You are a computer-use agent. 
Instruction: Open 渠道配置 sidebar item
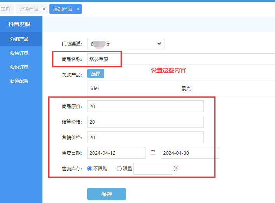19,81
